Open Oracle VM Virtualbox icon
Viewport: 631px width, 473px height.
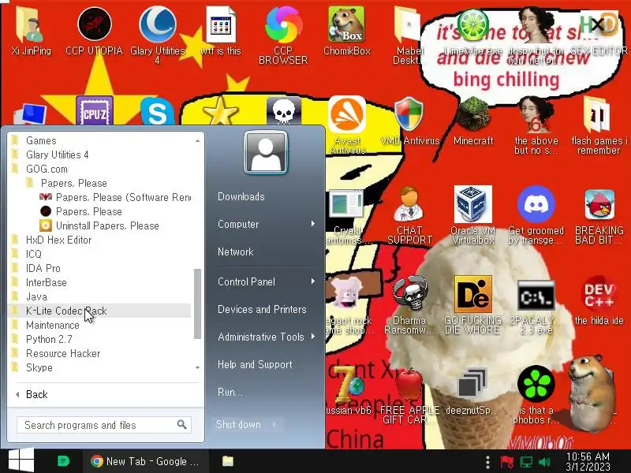coord(472,215)
